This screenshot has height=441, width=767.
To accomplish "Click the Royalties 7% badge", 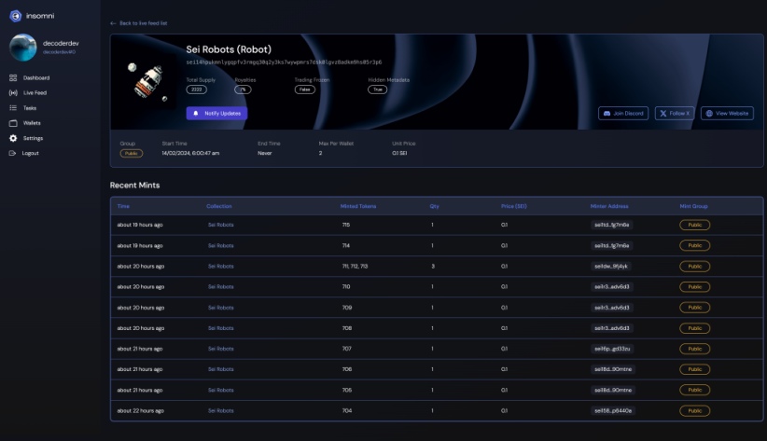I will (x=243, y=90).
